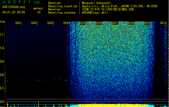
Task: Click time marker 0008
Action: pos(131,23)
